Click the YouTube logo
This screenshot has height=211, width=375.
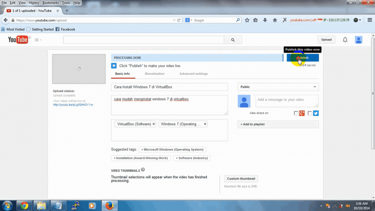[x=18, y=39]
